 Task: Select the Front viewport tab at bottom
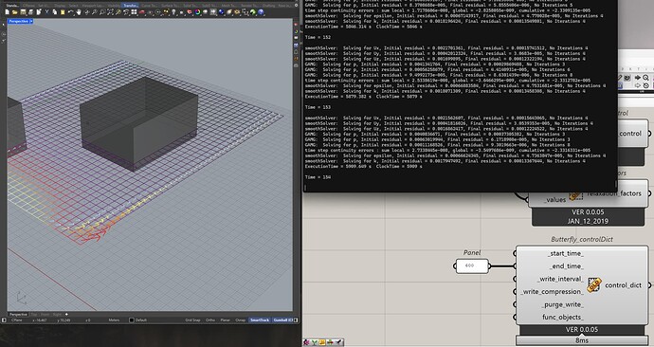point(45,315)
